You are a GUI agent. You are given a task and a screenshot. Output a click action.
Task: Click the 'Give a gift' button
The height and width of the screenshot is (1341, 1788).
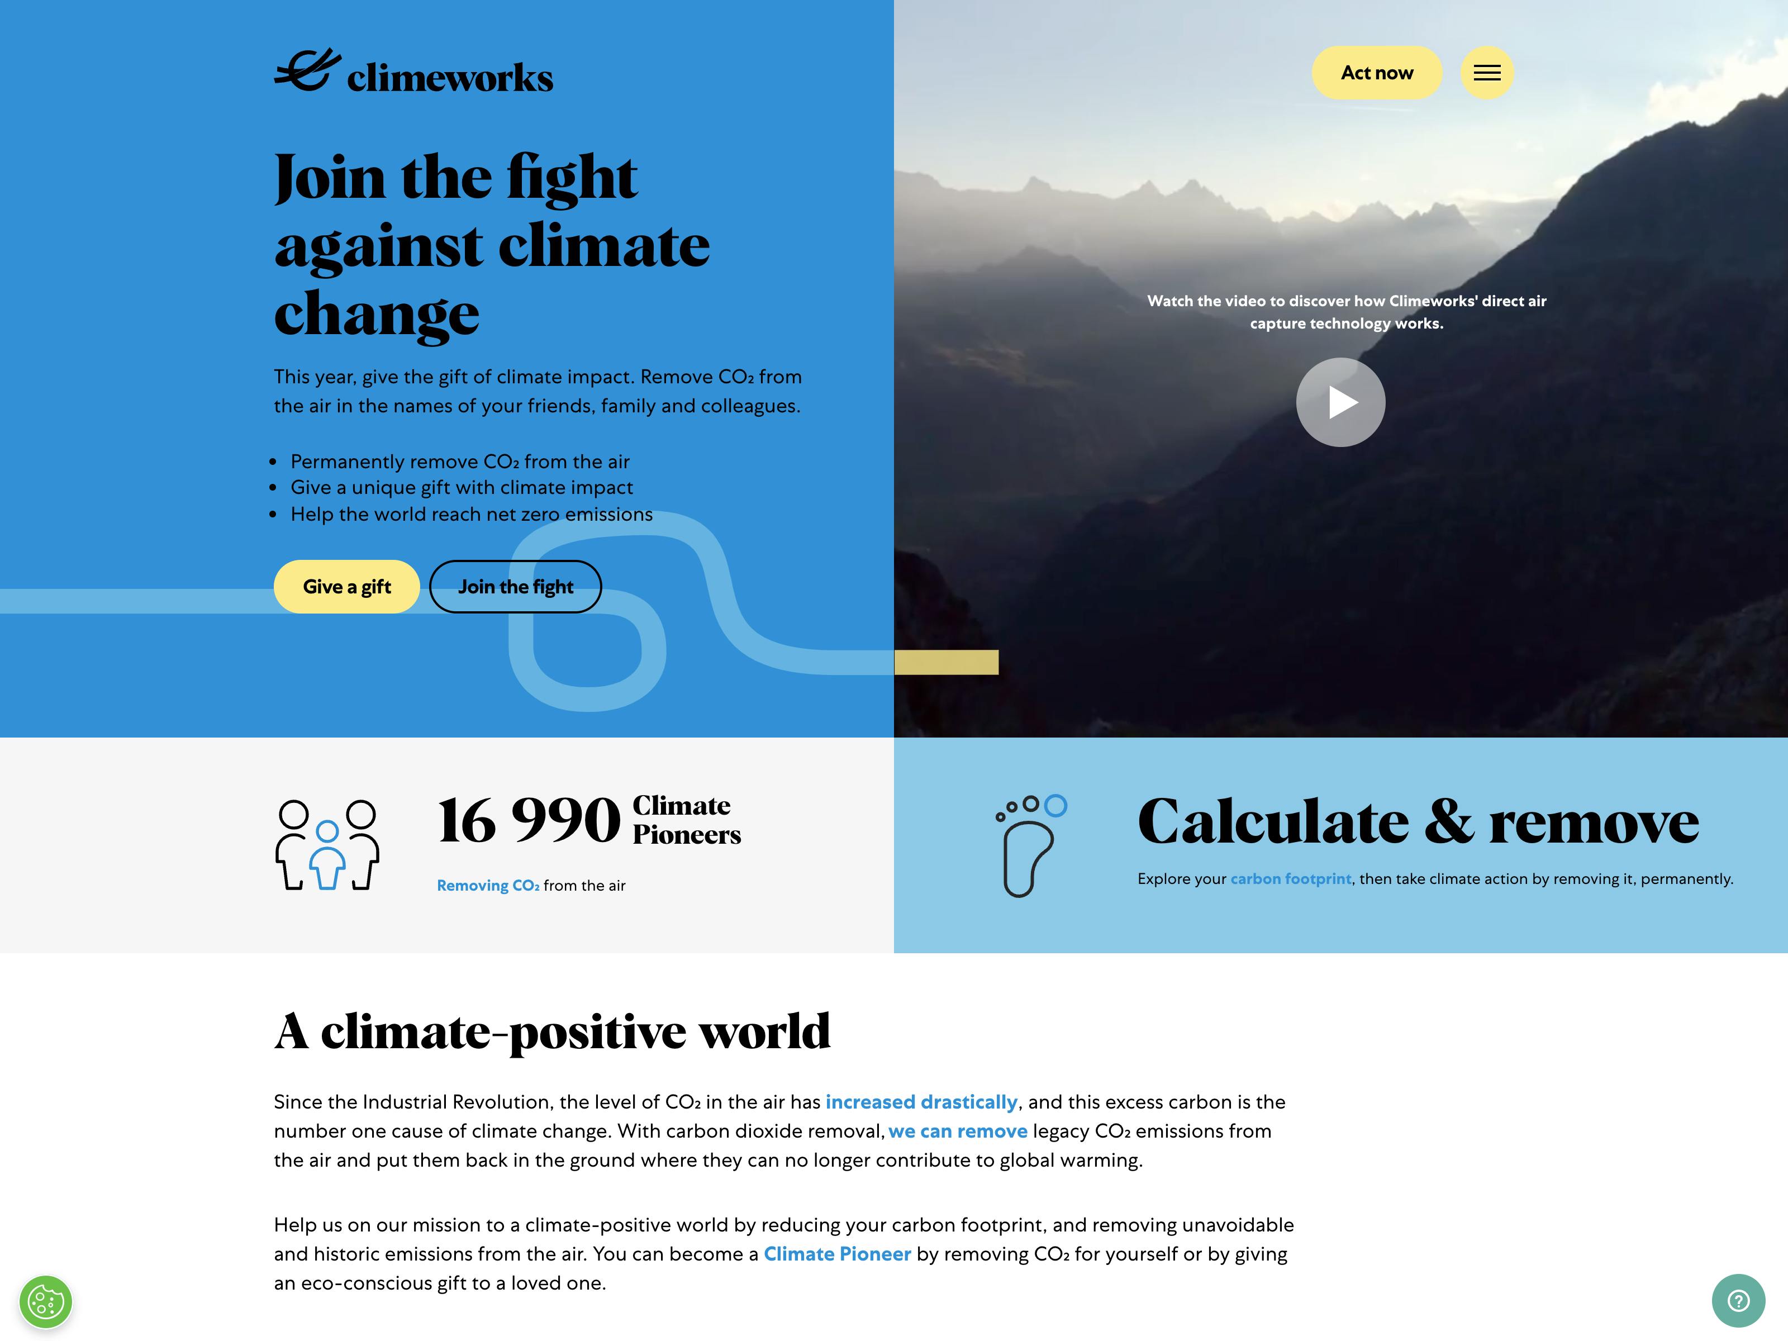pyautogui.click(x=348, y=584)
